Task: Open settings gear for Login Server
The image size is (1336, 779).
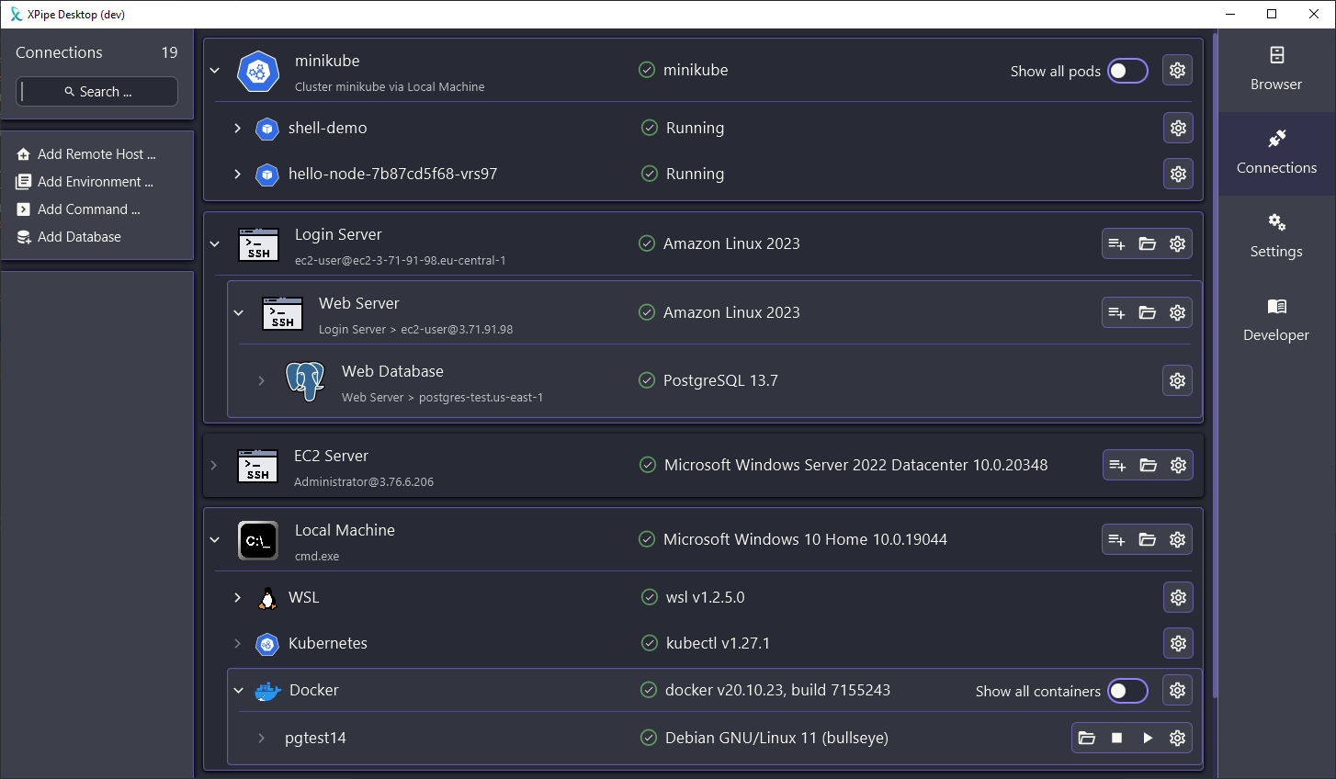Action: (x=1177, y=243)
